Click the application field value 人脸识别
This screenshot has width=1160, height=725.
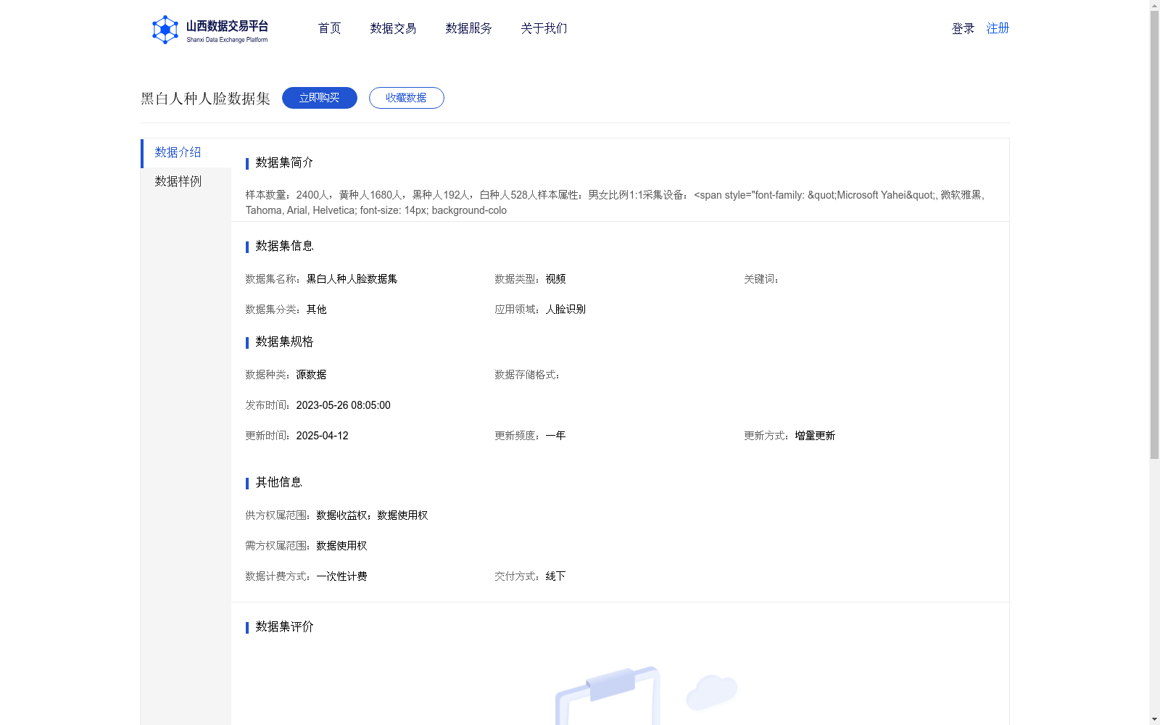565,310
